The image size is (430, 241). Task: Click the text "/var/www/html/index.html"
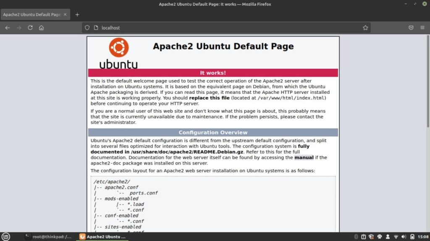click(x=291, y=98)
